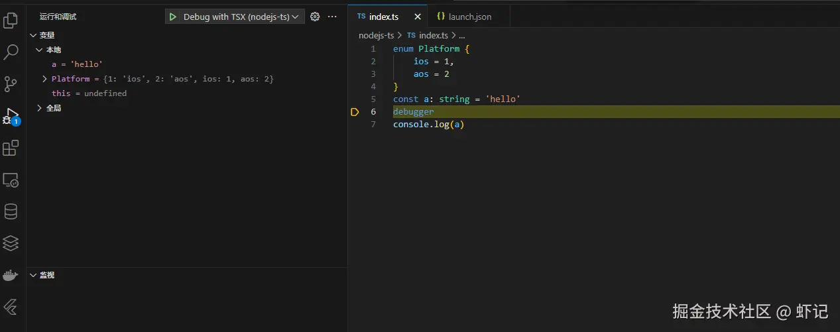This screenshot has height=332, width=840.
Task: Open the Search view in activity bar
Action: click(11, 52)
